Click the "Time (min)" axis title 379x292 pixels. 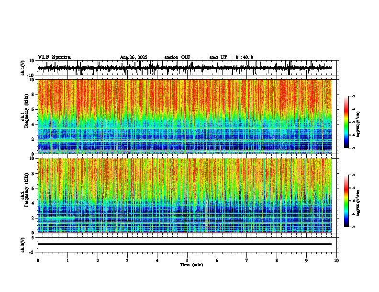coord(191,265)
